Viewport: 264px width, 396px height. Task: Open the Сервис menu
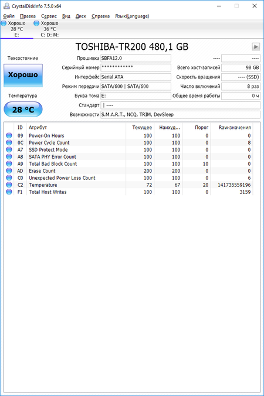49,16
